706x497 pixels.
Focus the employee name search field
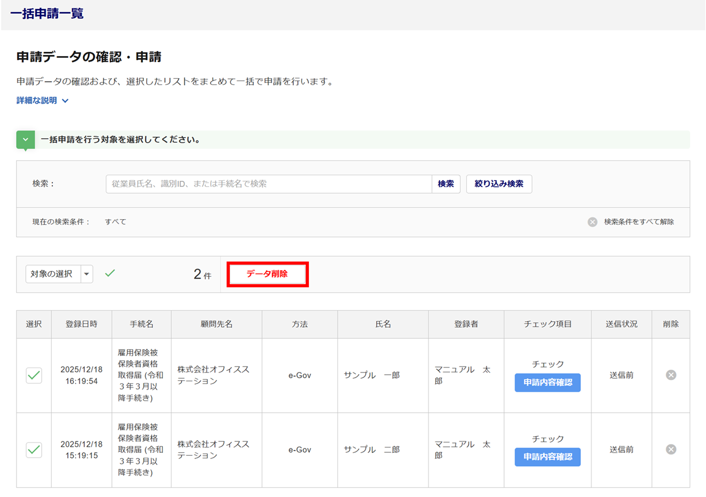tap(269, 184)
